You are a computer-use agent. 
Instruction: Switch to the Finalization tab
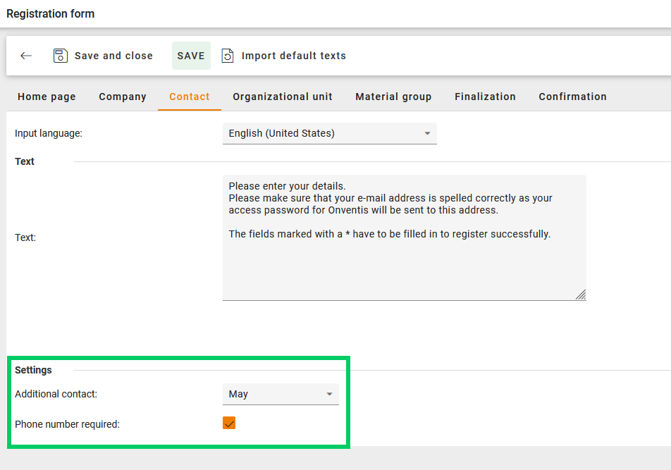(x=485, y=97)
